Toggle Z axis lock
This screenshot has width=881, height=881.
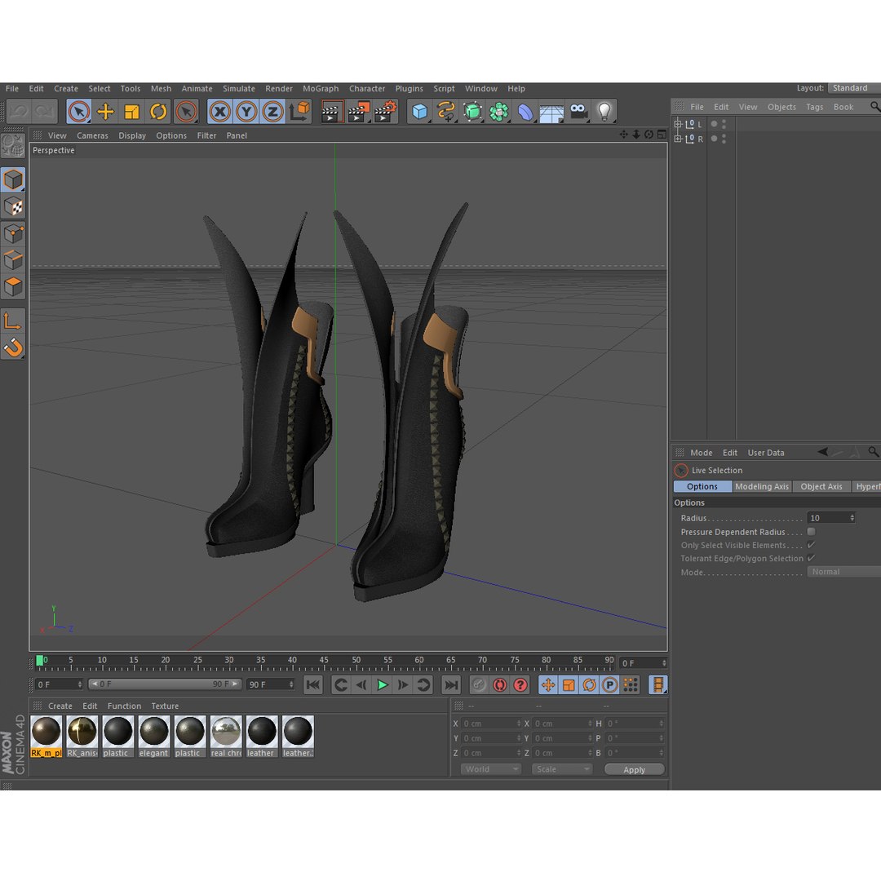pyautogui.click(x=272, y=111)
